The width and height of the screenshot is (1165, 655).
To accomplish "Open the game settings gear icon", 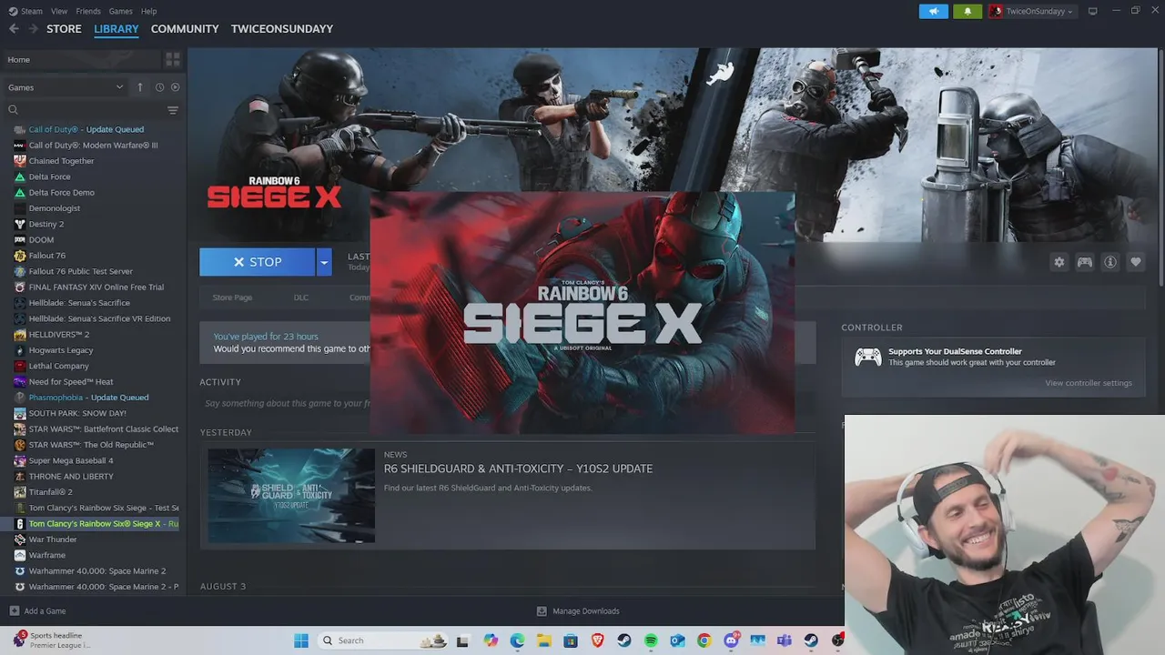I will point(1059,262).
